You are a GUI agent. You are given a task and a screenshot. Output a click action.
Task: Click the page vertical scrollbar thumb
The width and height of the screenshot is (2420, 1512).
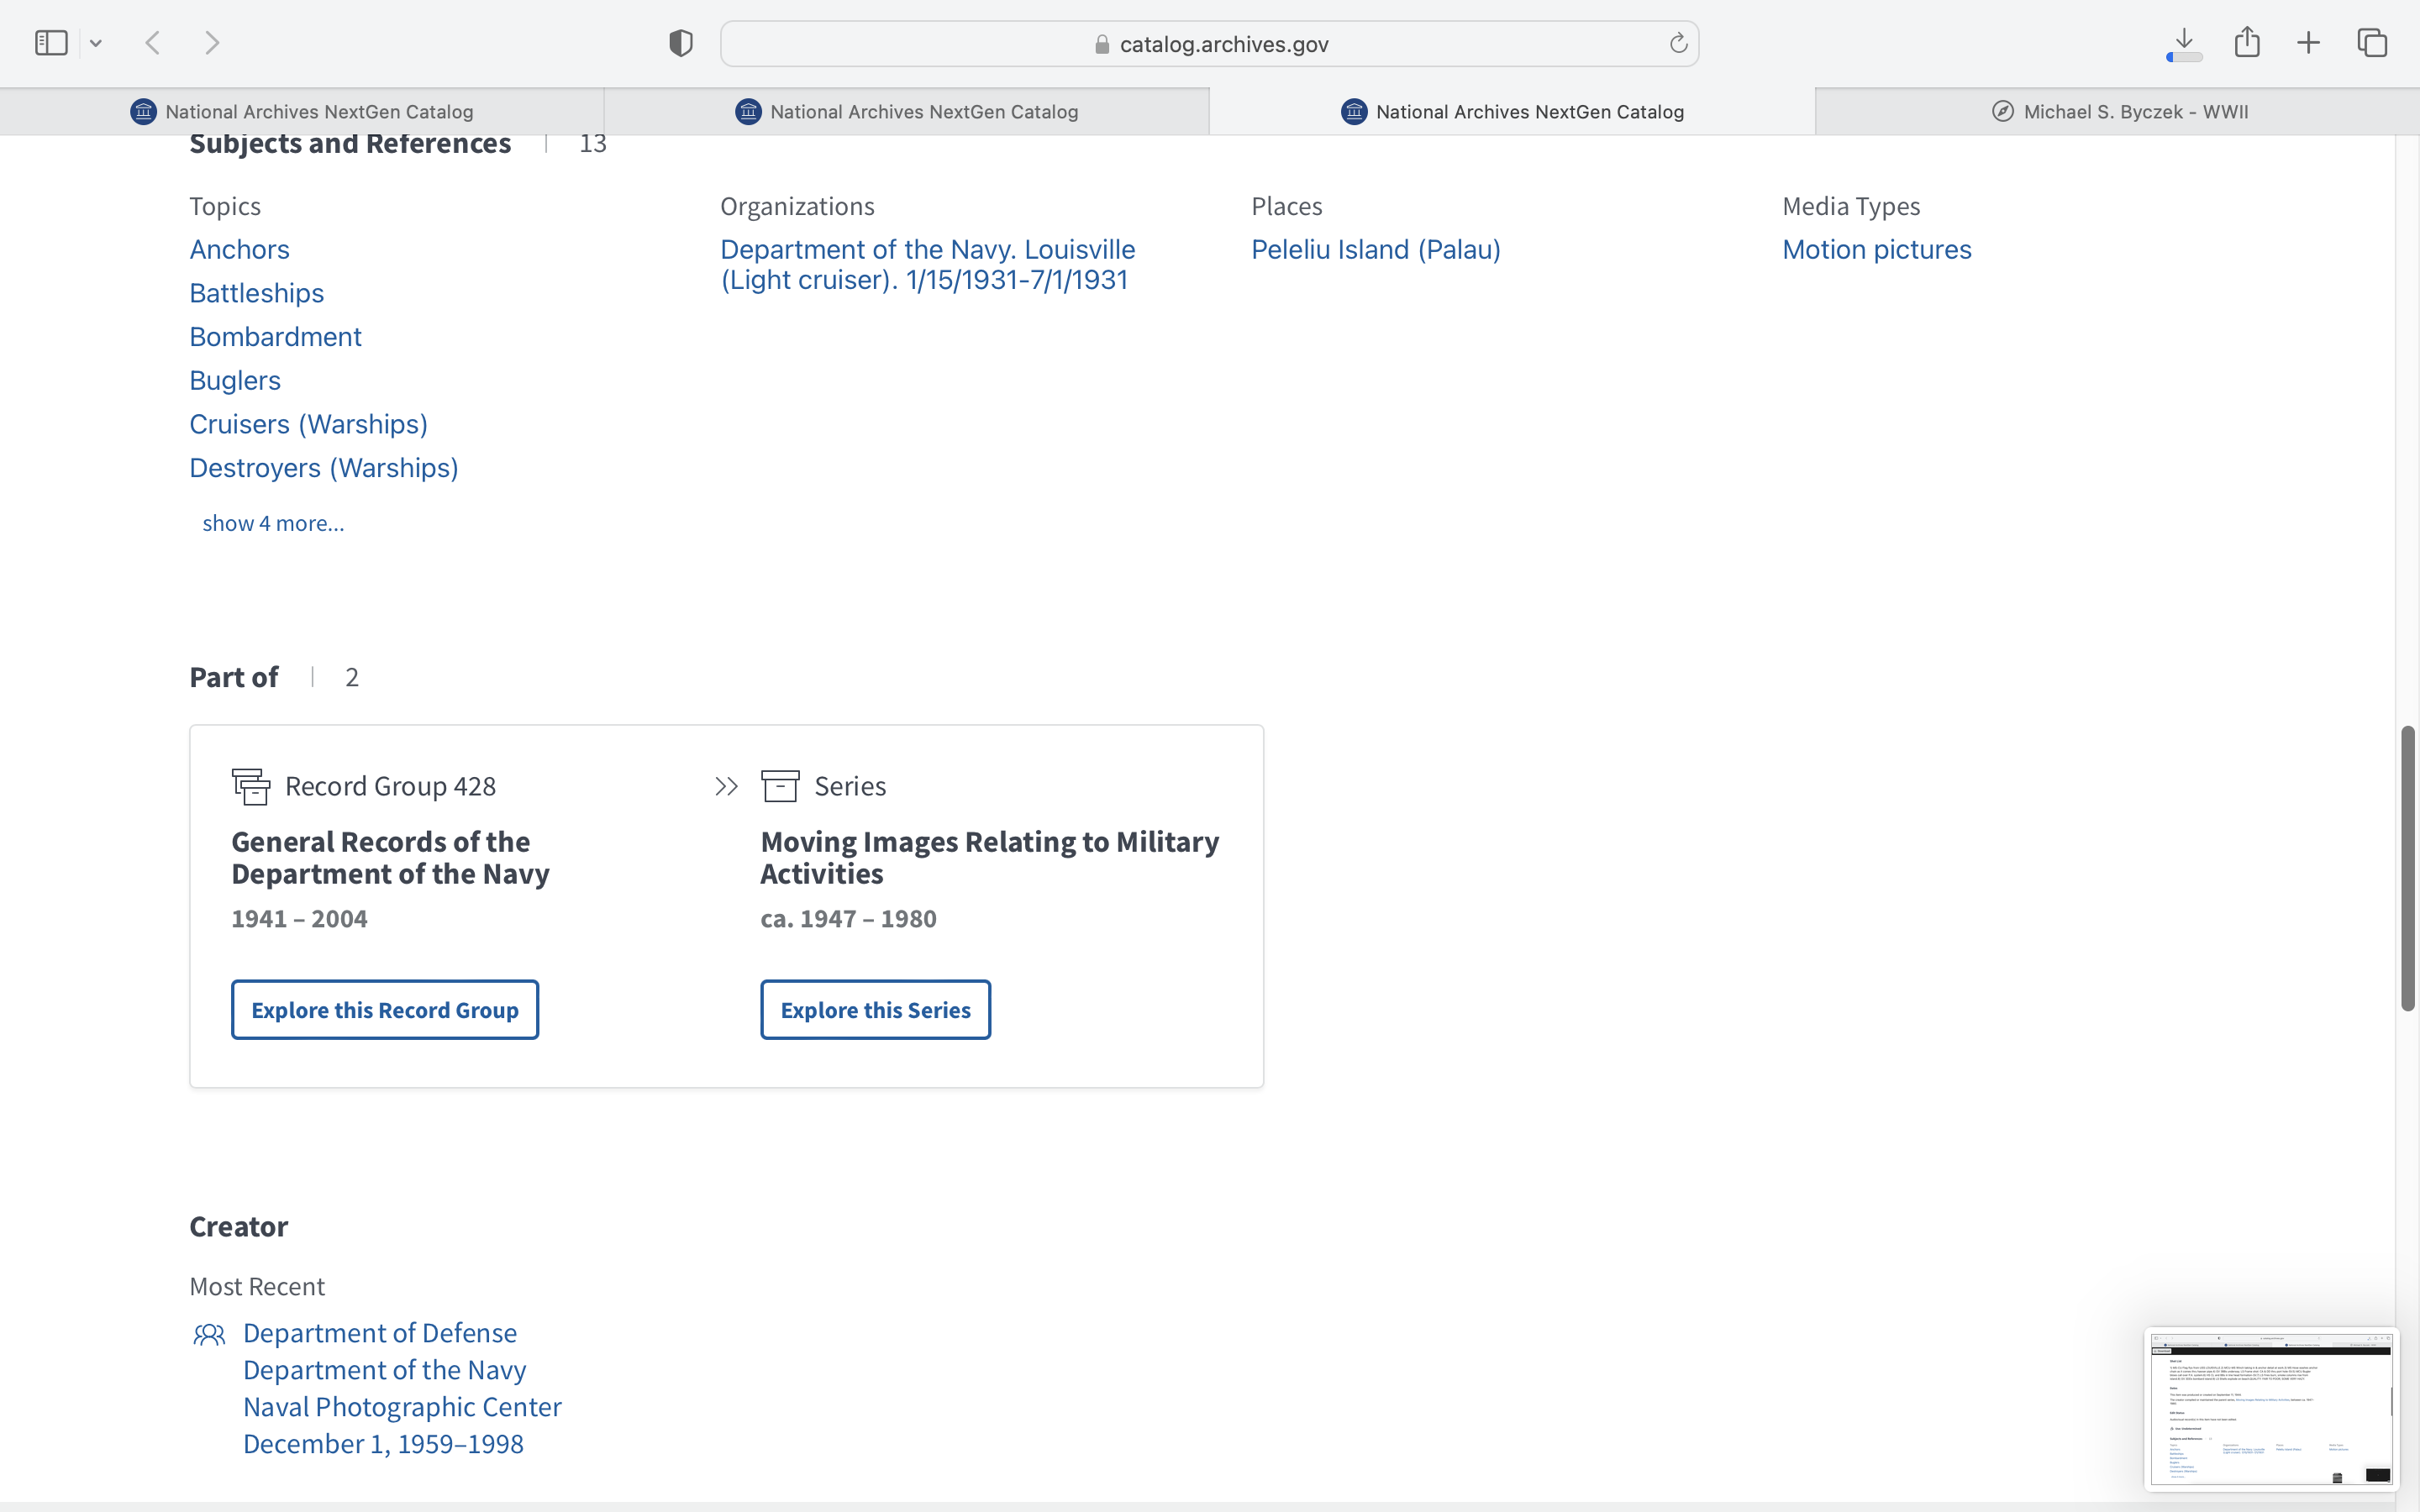tap(2407, 868)
